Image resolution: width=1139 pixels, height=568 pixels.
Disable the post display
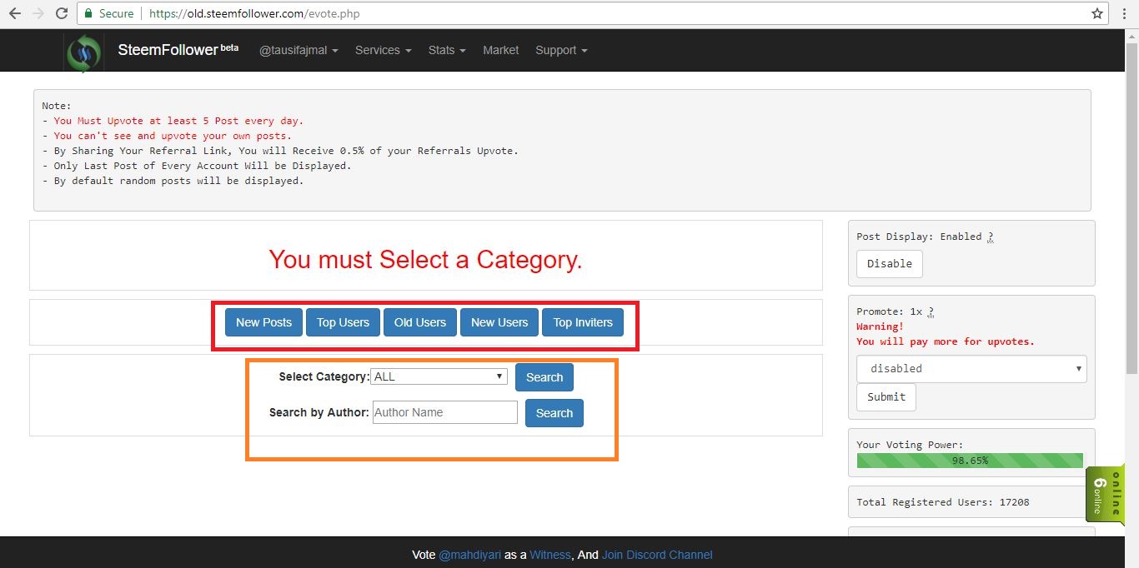click(890, 263)
